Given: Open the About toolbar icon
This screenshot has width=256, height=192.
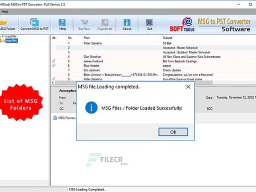Looking at the screenshot, I should click(x=127, y=25).
